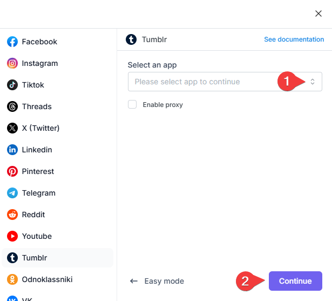Choose the Telegram platform entry
Viewport: 332px width, 301px height.
57,193
